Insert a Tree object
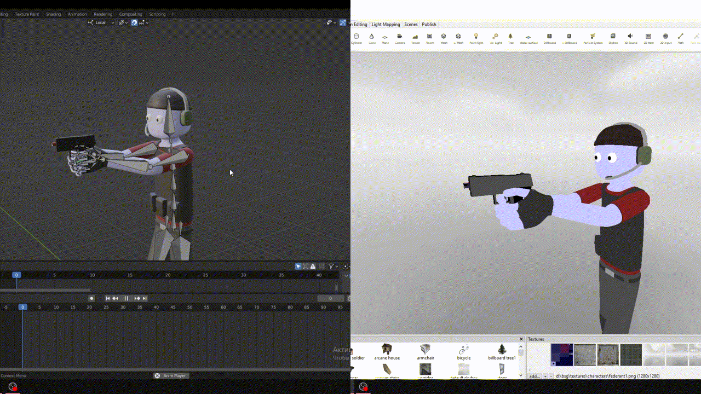Viewport: 701px width, 394px height. pyautogui.click(x=511, y=38)
